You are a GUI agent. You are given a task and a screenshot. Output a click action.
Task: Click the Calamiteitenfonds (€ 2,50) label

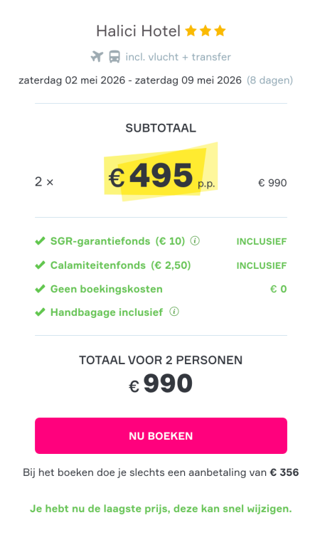point(120,265)
